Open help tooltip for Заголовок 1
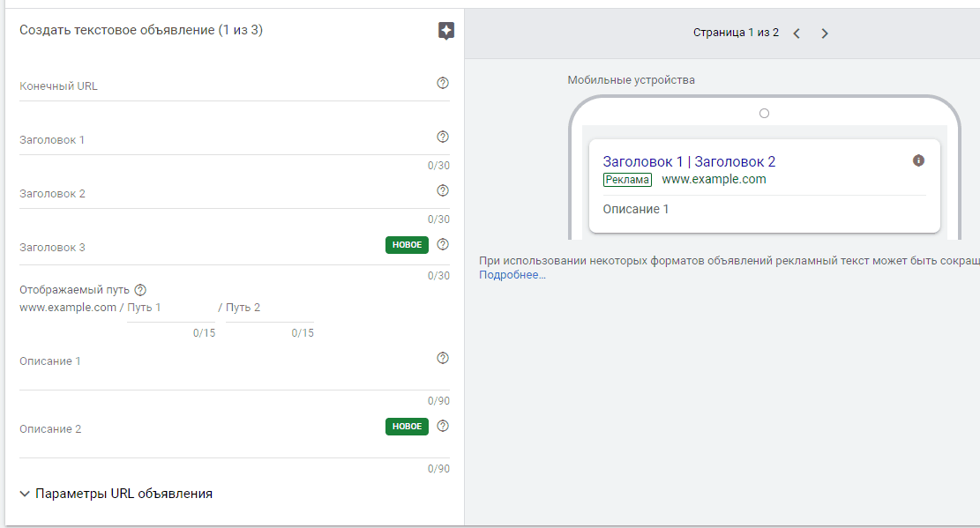 pyautogui.click(x=443, y=136)
